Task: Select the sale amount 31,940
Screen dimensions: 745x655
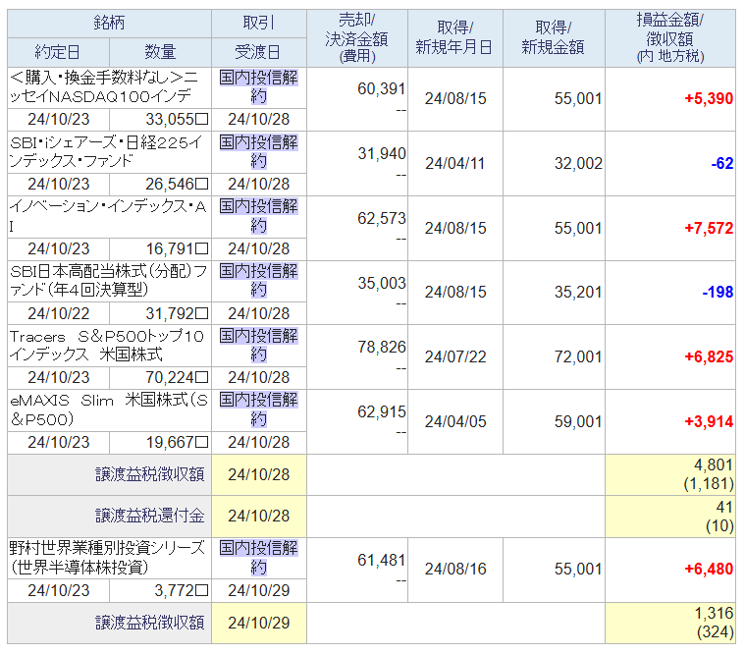Action: [x=382, y=153]
